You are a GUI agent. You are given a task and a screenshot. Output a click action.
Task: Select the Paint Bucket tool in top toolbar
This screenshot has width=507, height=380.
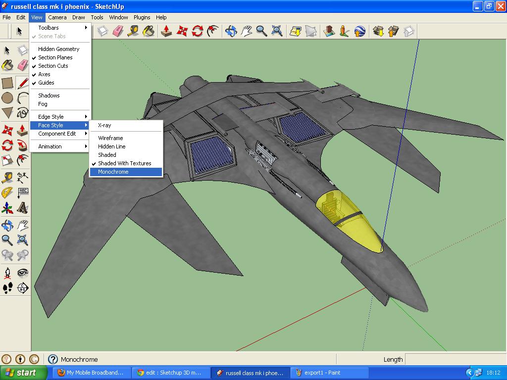click(149, 31)
